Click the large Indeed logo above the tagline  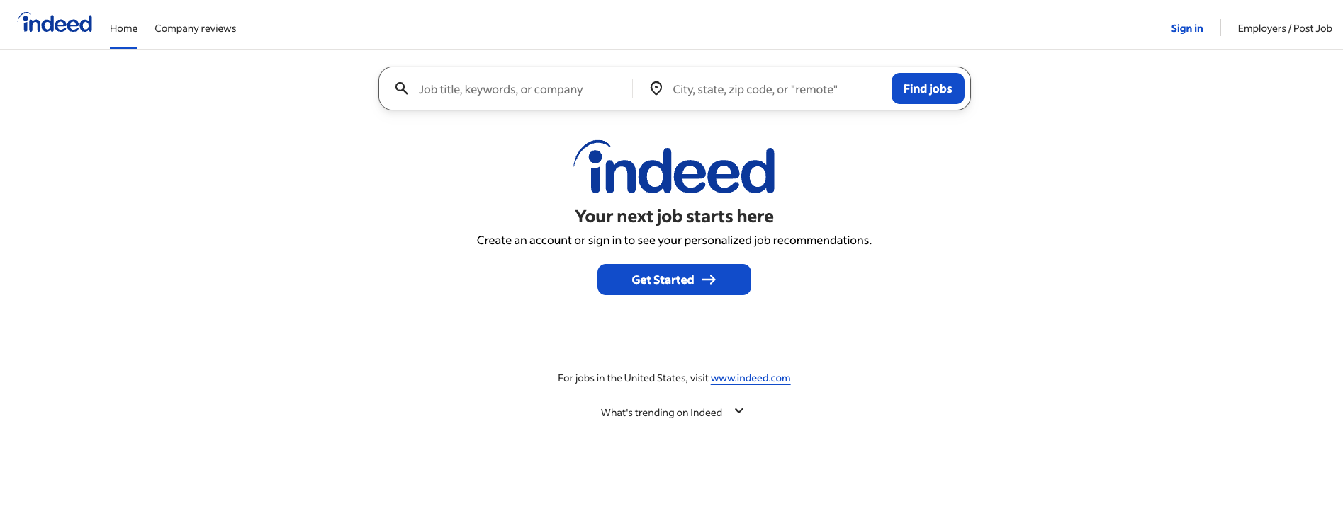pyautogui.click(x=673, y=168)
